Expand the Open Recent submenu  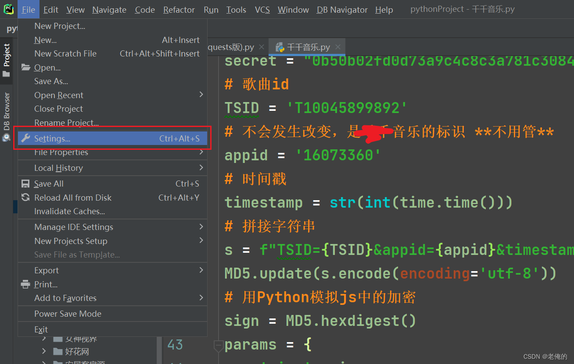tap(113, 95)
